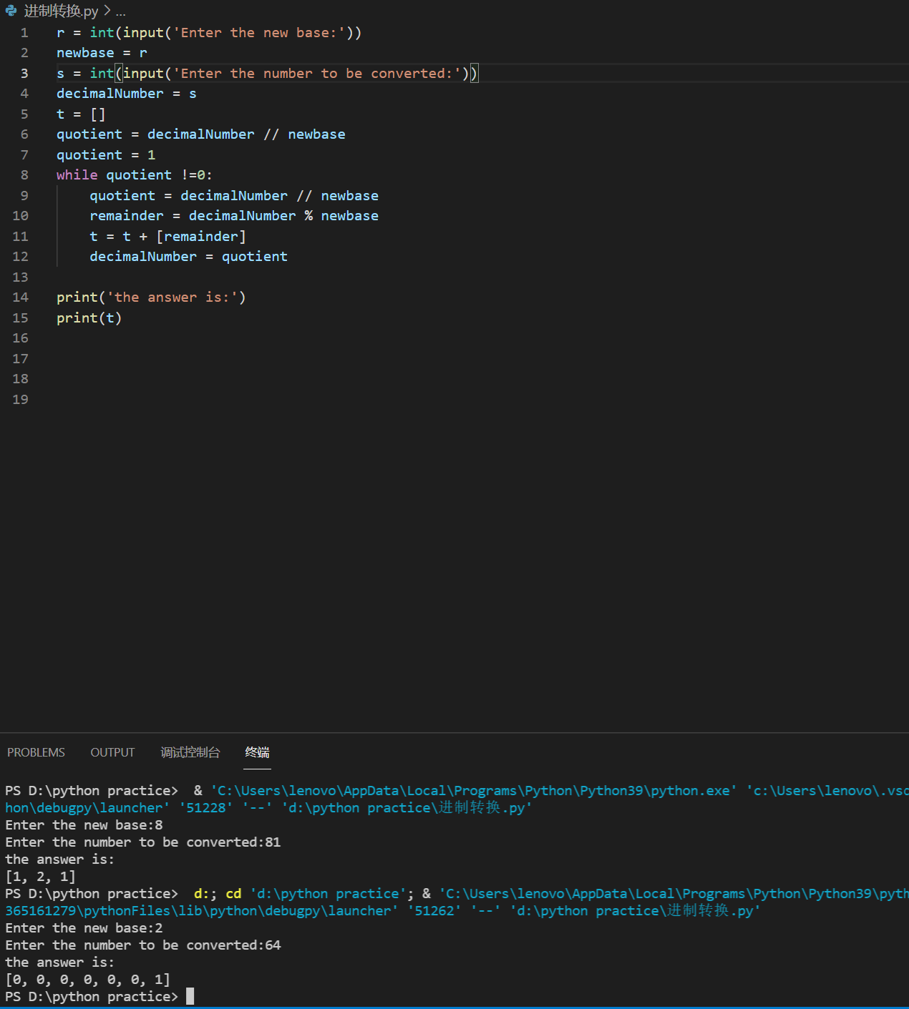909x1009 pixels.
Task: Click line number 19 in the gutter
Action: pos(21,400)
